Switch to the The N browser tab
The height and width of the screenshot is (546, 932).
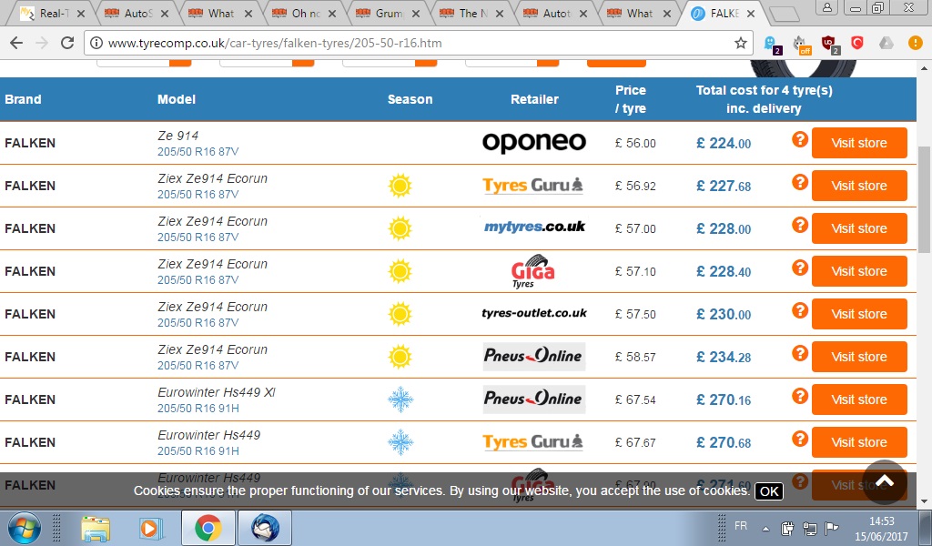(x=471, y=13)
